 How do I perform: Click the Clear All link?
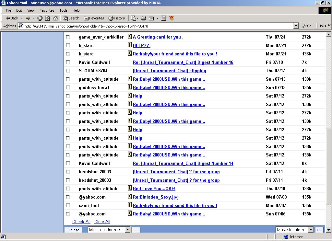point(102,222)
